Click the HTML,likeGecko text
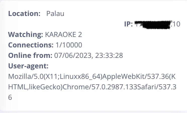Screen dimensions: 187x113 coord(35,87)
